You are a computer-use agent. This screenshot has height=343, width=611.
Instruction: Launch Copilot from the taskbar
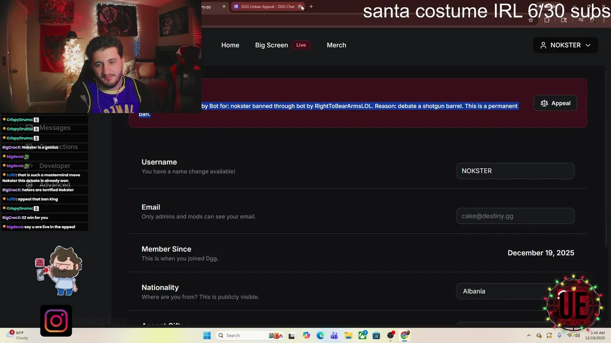click(x=306, y=335)
